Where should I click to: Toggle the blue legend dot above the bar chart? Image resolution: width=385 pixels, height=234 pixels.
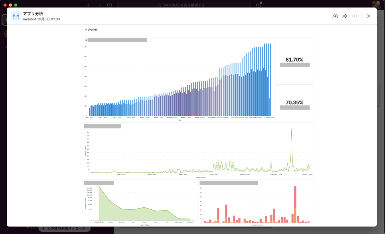click(x=86, y=40)
